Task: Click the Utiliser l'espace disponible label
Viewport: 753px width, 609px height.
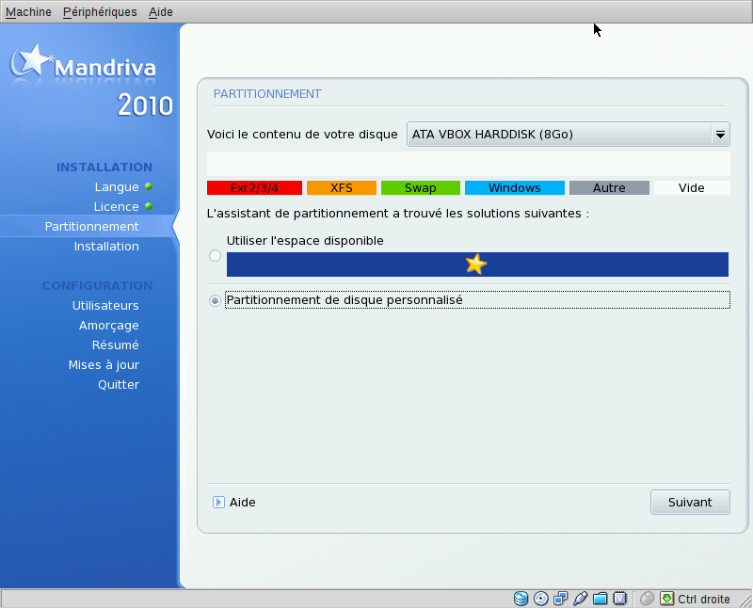Action: pos(305,241)
